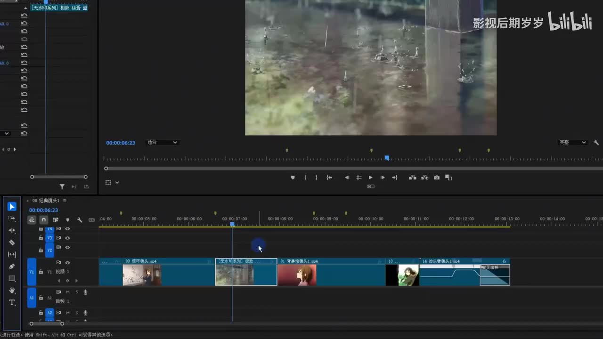The height and width of the screenshot is (339, 603).
Task: Go to next keyframe on V1
Action: click(x=76, y=281)
